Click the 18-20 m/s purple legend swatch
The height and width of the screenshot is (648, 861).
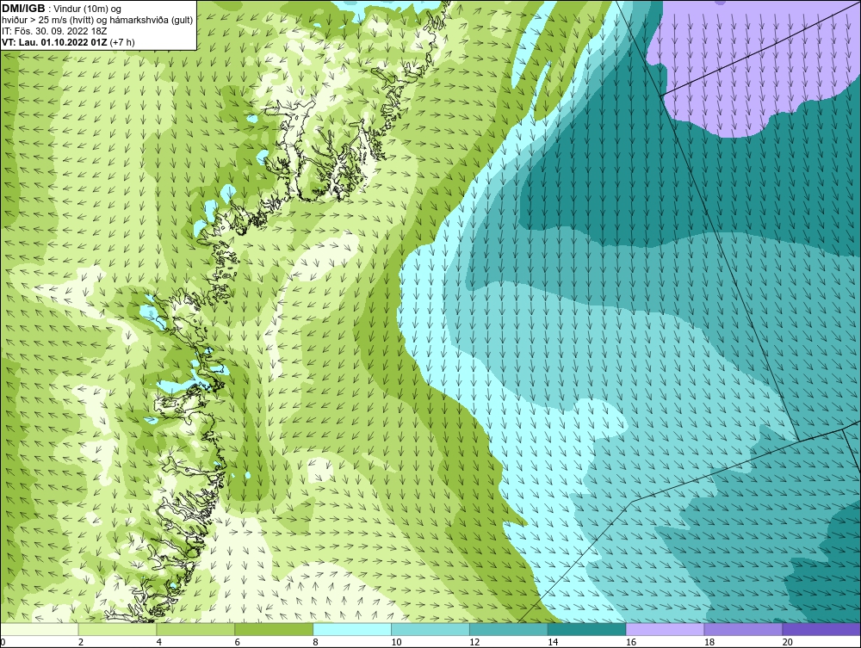743,629
